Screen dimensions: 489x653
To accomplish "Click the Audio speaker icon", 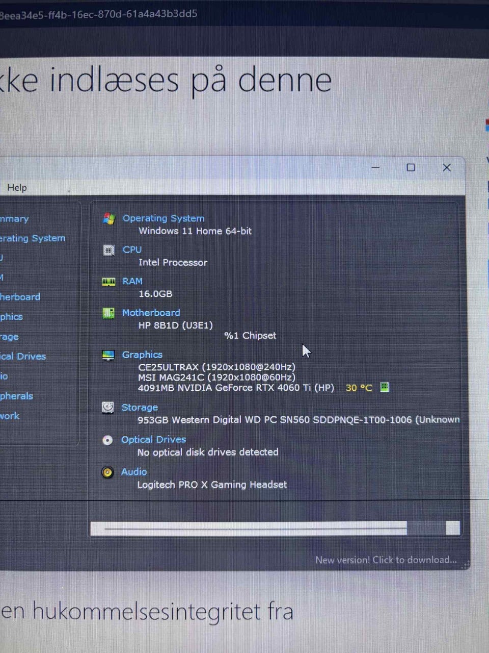I will point(107,472).
